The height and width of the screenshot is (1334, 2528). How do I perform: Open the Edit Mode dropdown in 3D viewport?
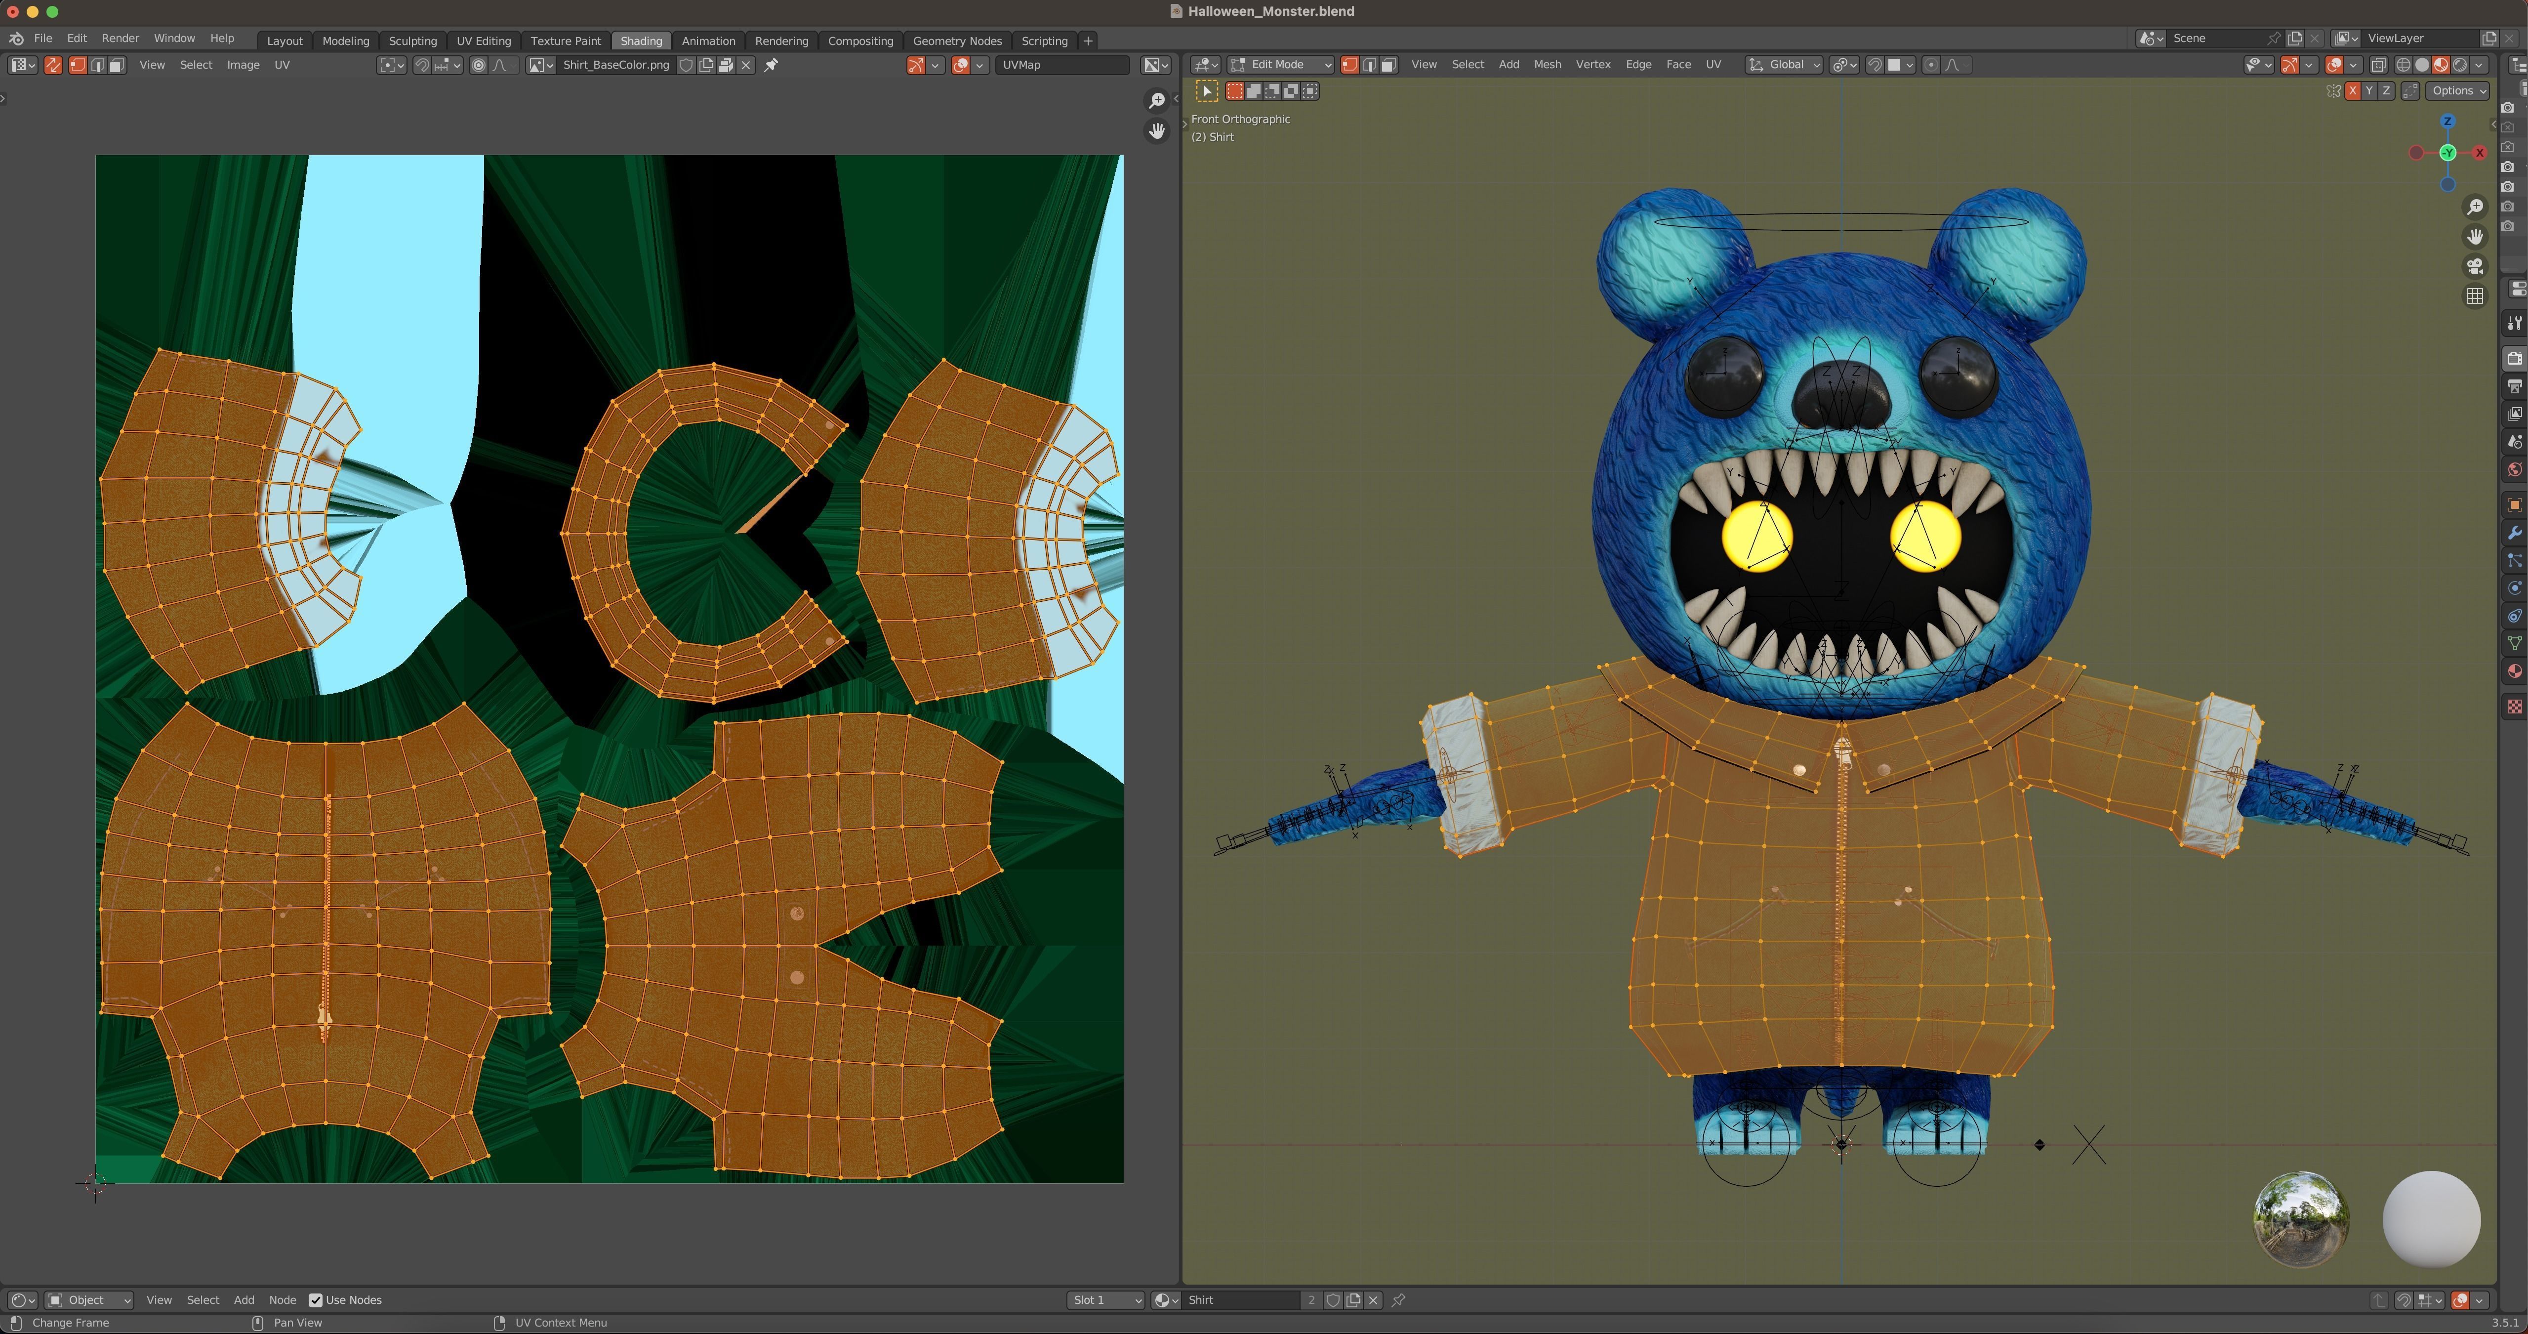pos(1281,65)
